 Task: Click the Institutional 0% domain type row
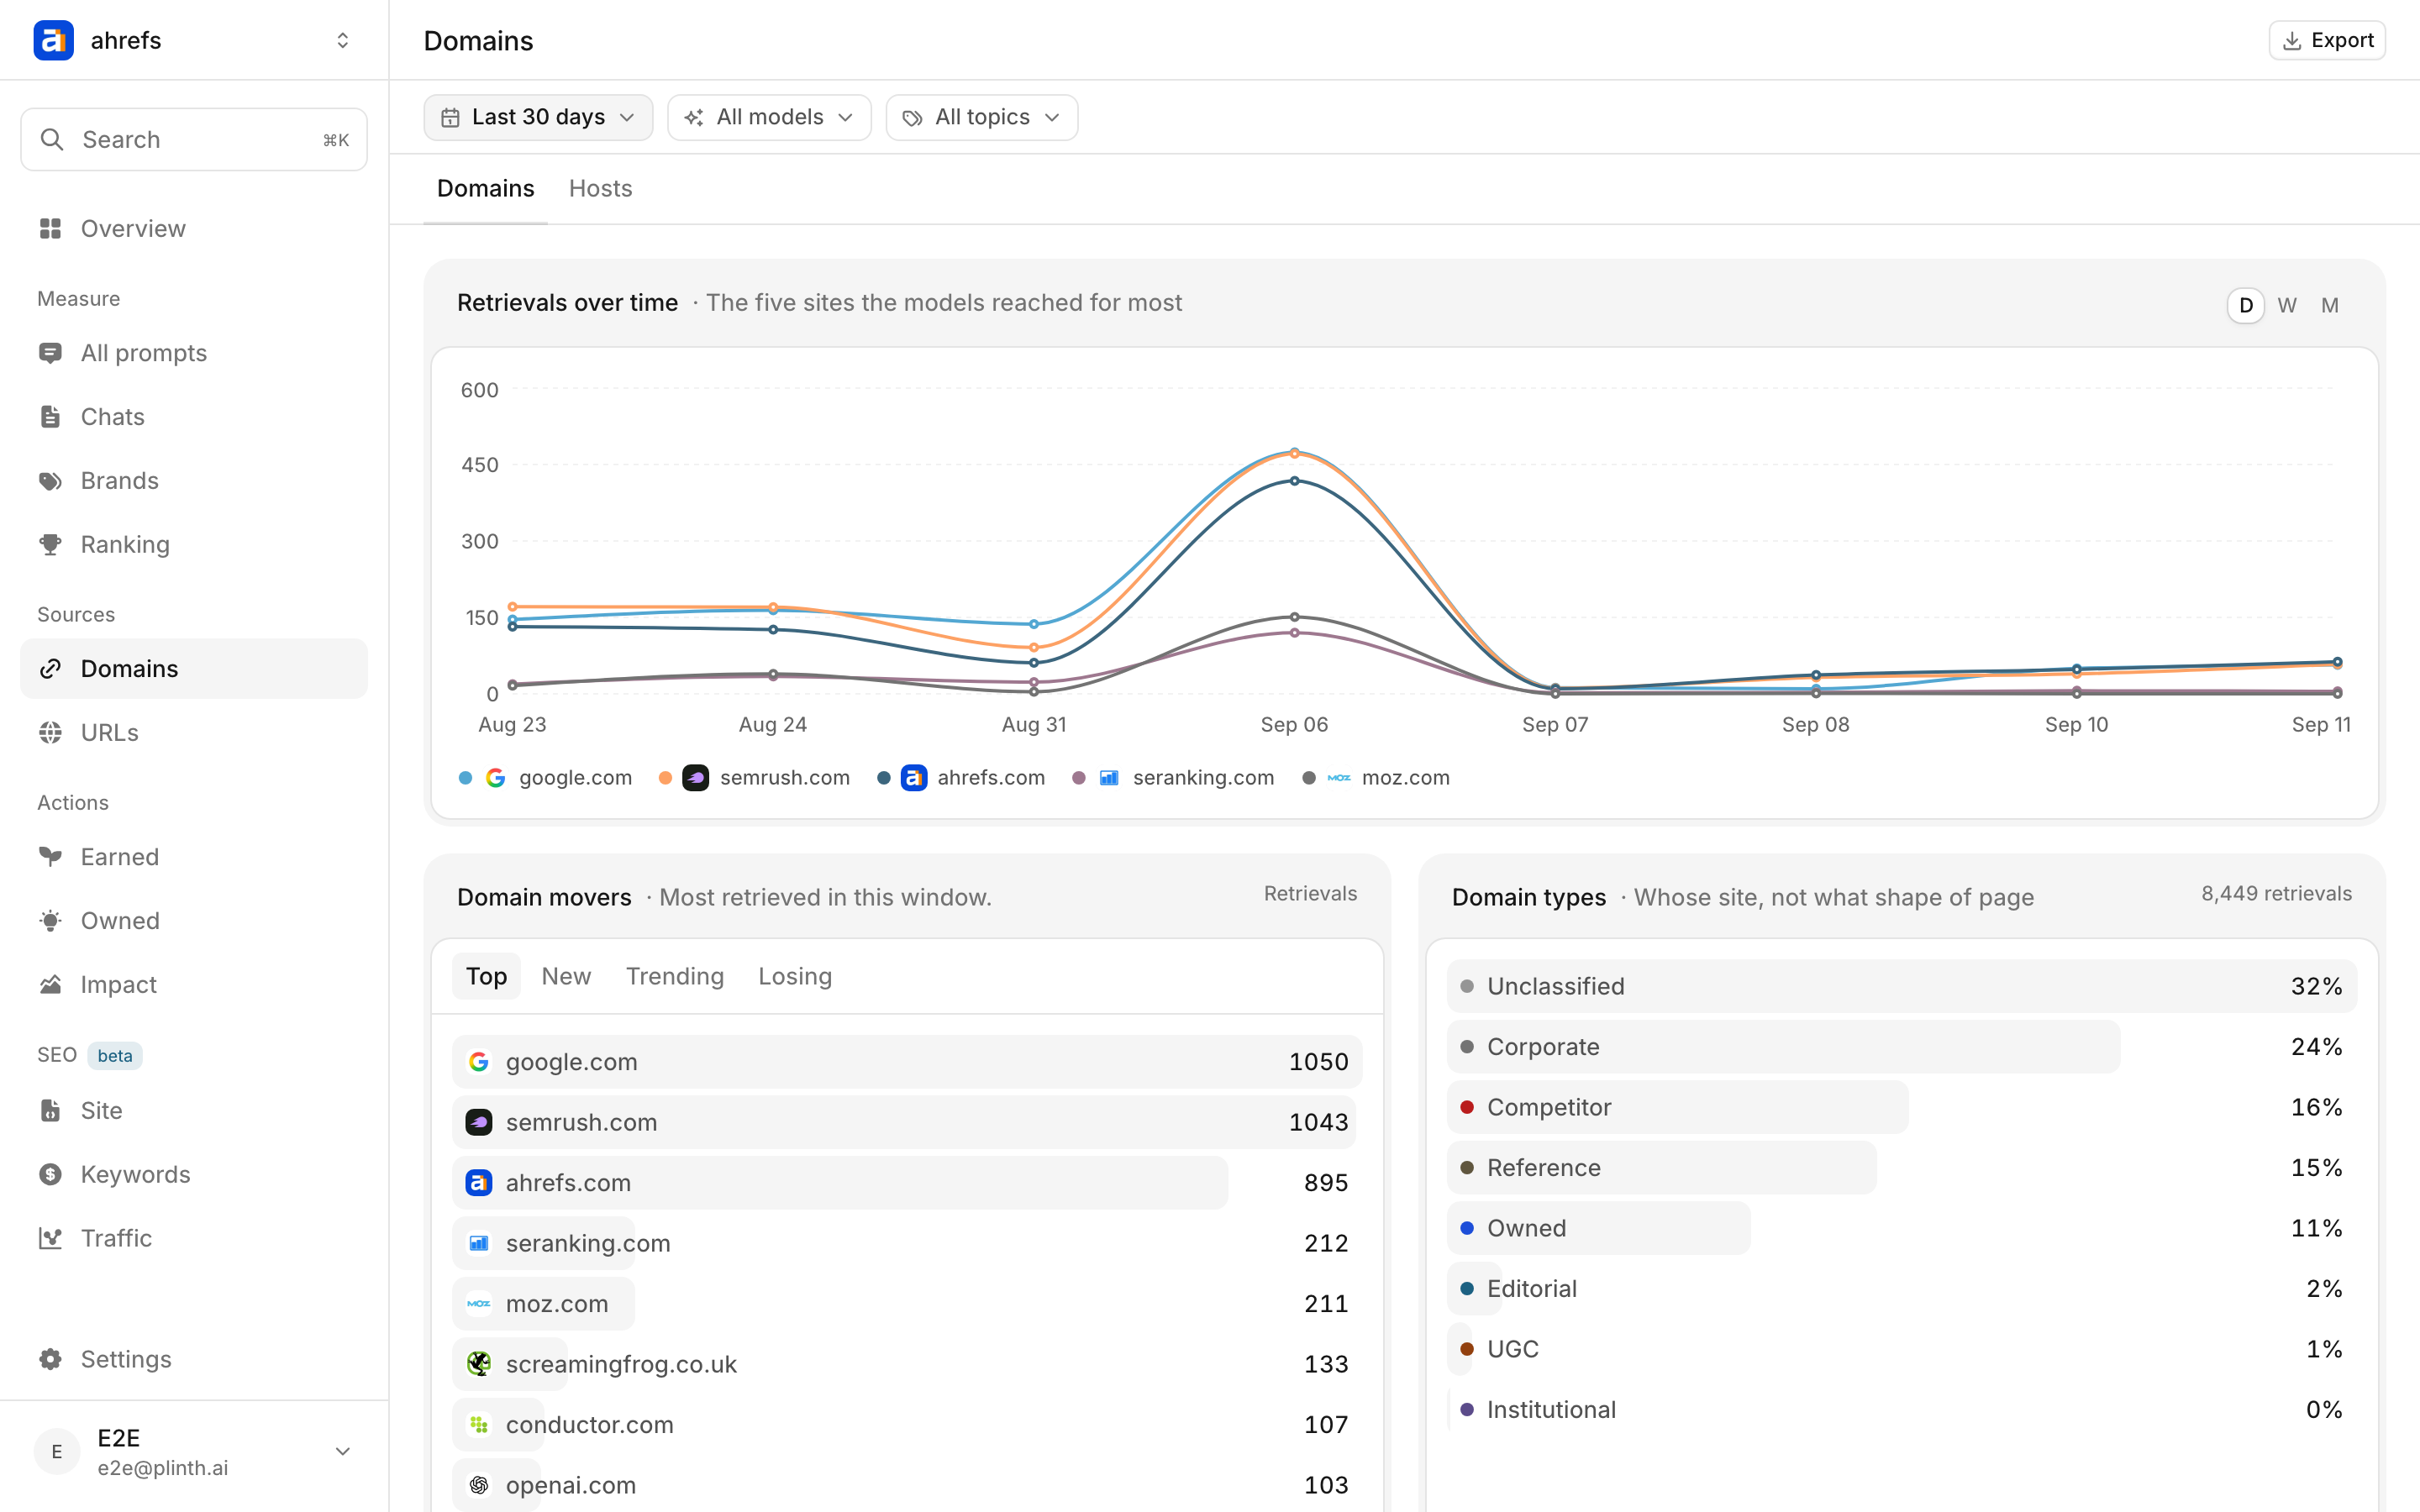[1902, 1410]
